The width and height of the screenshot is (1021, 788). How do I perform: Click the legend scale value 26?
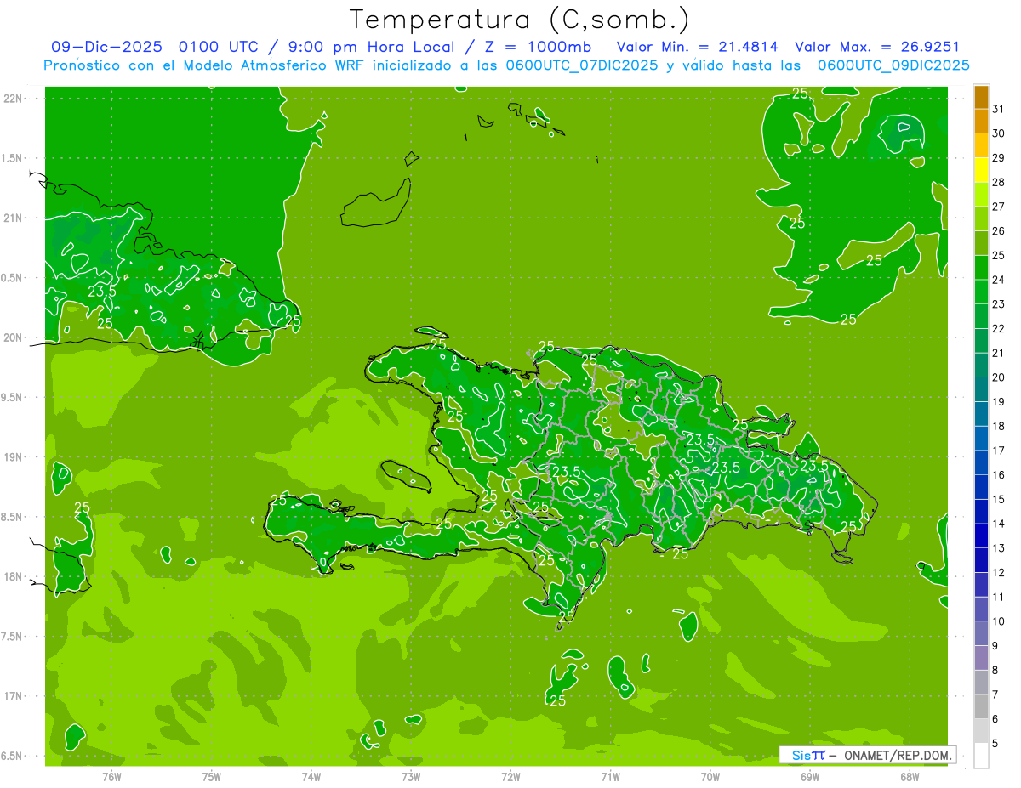[999, 230]
